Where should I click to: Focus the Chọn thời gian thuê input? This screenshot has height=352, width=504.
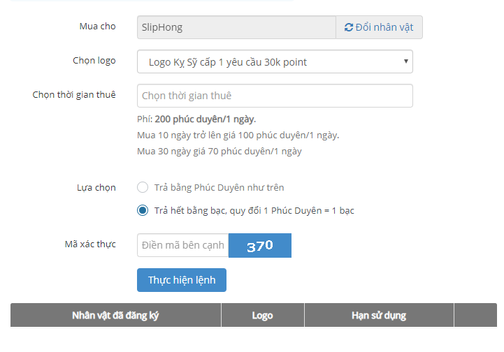click(274, 96)
